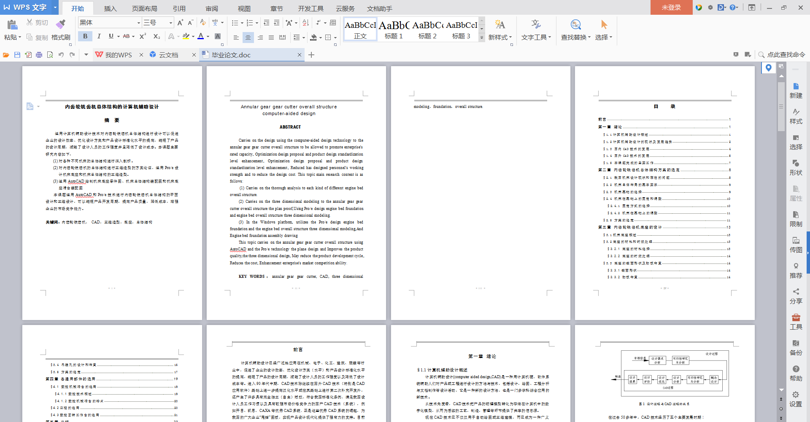Image resolution: width=810 pixels, height=422 pixels.
Task: Toggle character shading
Action: point(218,36)
